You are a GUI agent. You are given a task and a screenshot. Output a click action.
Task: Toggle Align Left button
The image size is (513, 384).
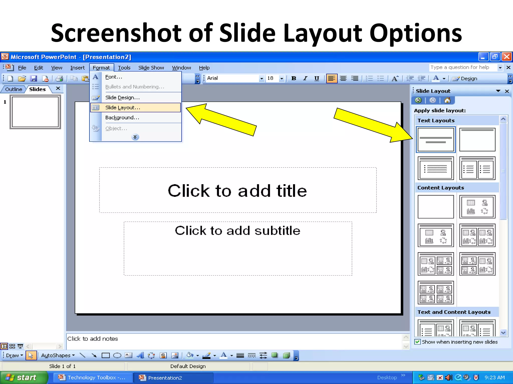pos(331,78)
